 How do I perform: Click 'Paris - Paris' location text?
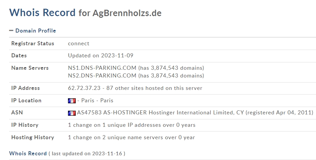pos(97,100)
